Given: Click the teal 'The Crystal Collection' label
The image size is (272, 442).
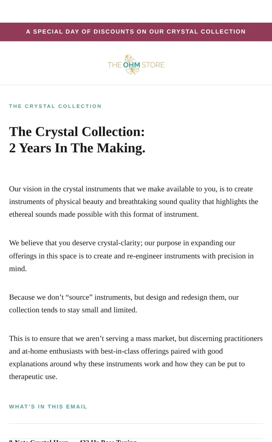Looking at the screenshot, I should pos(55,106).
